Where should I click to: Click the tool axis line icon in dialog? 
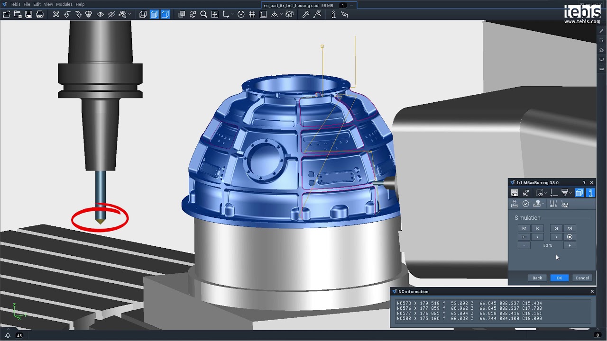coord(553,193)
